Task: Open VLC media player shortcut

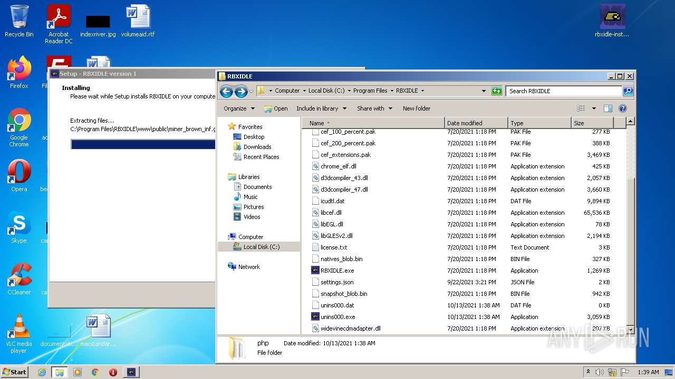Action: 19,334
